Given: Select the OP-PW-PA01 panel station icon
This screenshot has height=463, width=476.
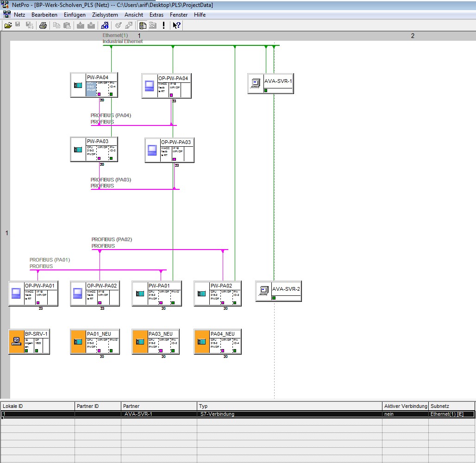Looking at the screenshot, I should (x=16, y=294).
